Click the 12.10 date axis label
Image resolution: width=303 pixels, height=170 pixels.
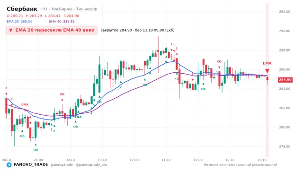coord(230,160)
